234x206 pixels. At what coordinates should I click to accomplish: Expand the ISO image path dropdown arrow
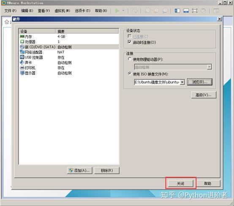click(x=182, y=82)
